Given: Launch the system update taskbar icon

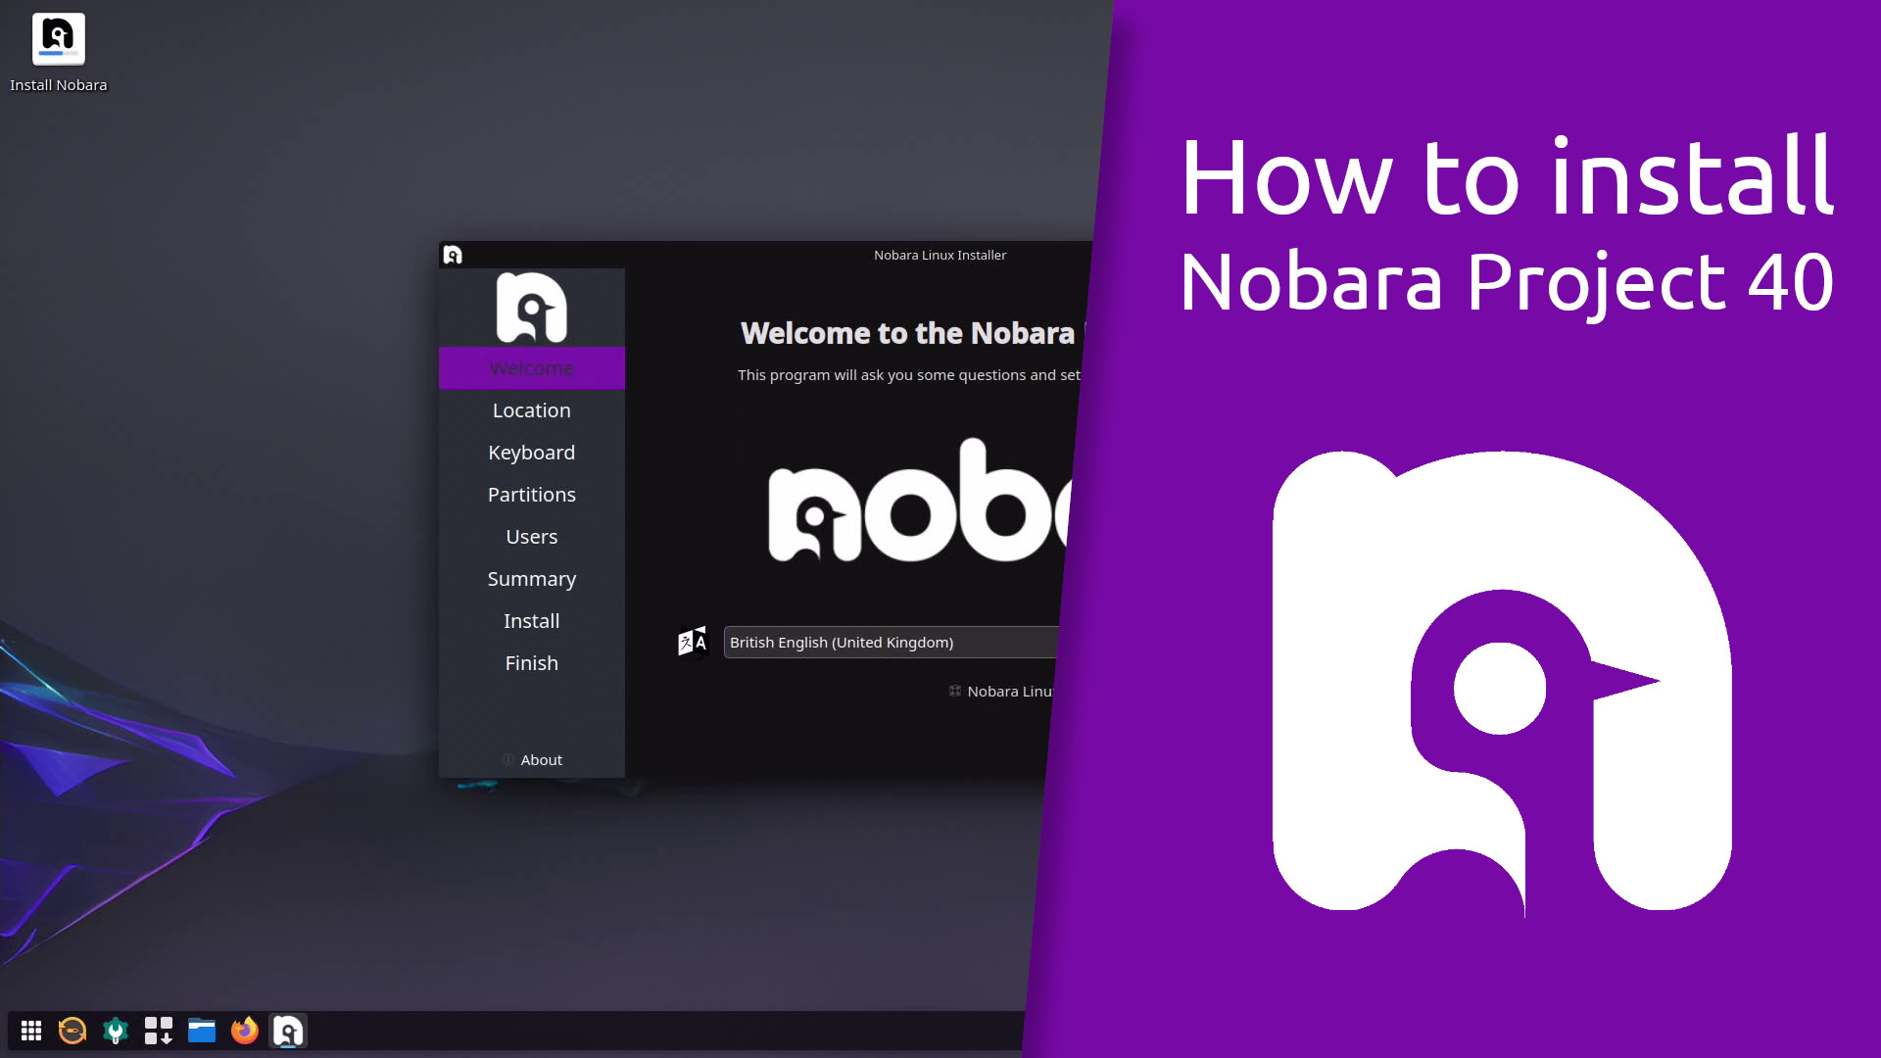Looking at the screenshot, I should 72,1031.
